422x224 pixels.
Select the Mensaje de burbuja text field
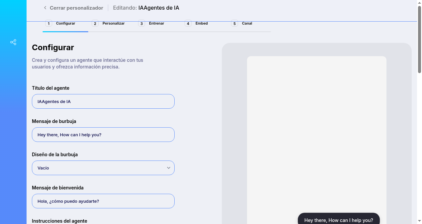point(103,135)
